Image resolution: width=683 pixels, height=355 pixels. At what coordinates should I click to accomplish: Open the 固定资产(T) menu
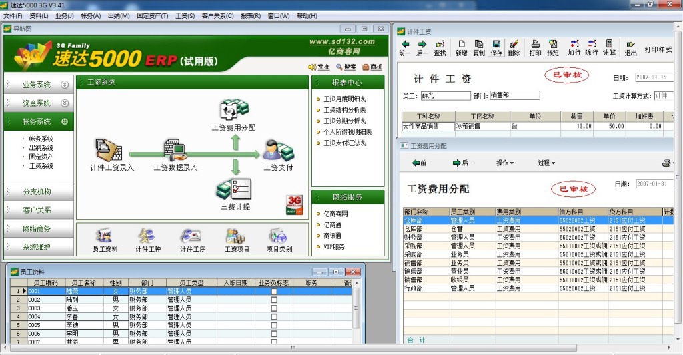(x=153, y=16)
